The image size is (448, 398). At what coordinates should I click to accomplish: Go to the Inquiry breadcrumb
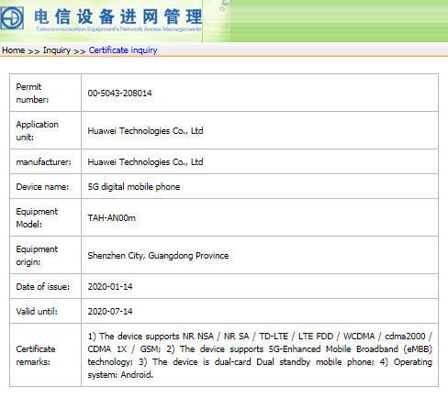[x=57, y=50]
